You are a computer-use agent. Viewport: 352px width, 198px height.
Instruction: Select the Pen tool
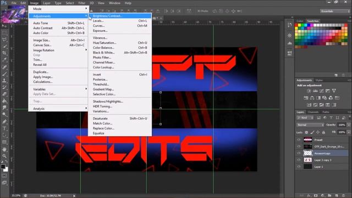pyautogui.click(x=4, y=122)
